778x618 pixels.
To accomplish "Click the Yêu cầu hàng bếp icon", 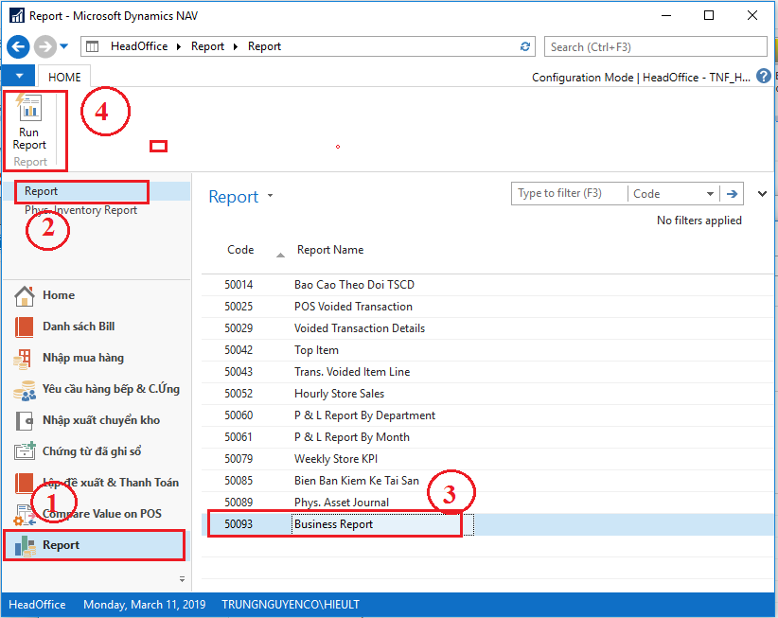I will 24,390.
